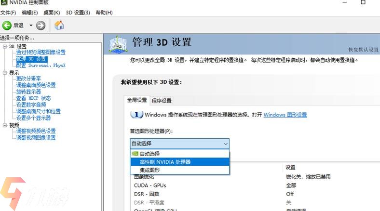Open 旋转显示器 task
The width and height of the screenshot is (380, 211).
[x=28, y=92]
